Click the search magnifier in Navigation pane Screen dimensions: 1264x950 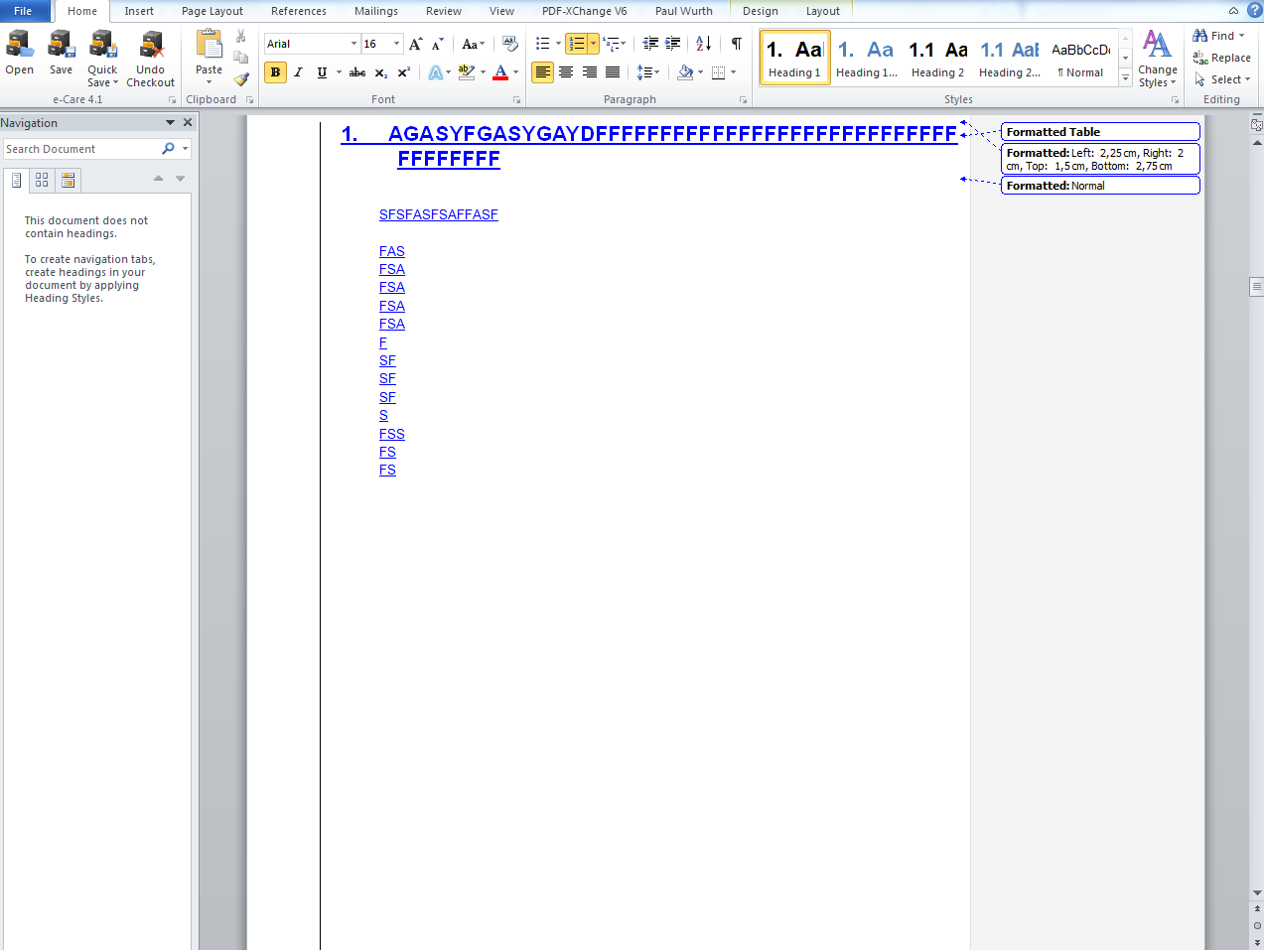coord(168,149)
